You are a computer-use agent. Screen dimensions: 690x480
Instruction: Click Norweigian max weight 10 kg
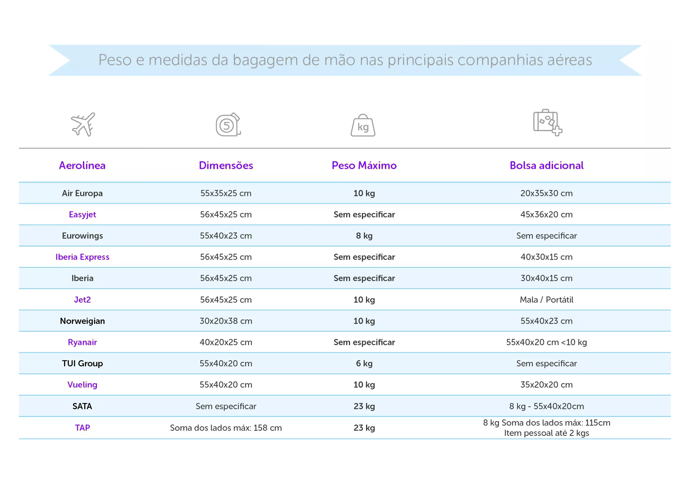pos(364,321)
